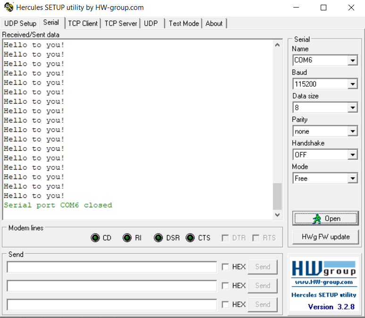Minimize the Hercules window
This screenshot has height=318, width=365.
296,8
